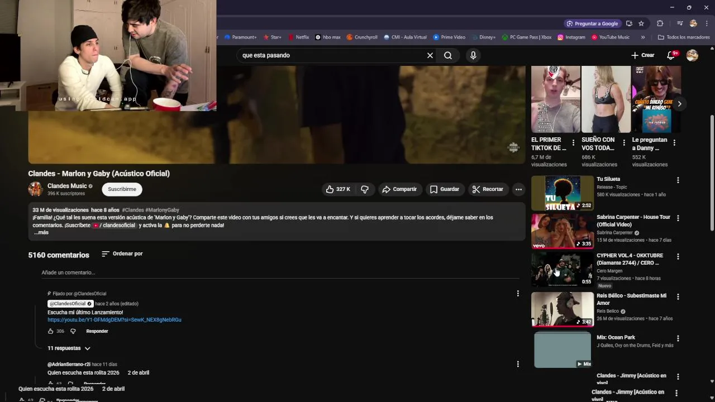Click @AdrianSerrano-r2i username
This screenshot has width=715, height=402.
[69, 364]
